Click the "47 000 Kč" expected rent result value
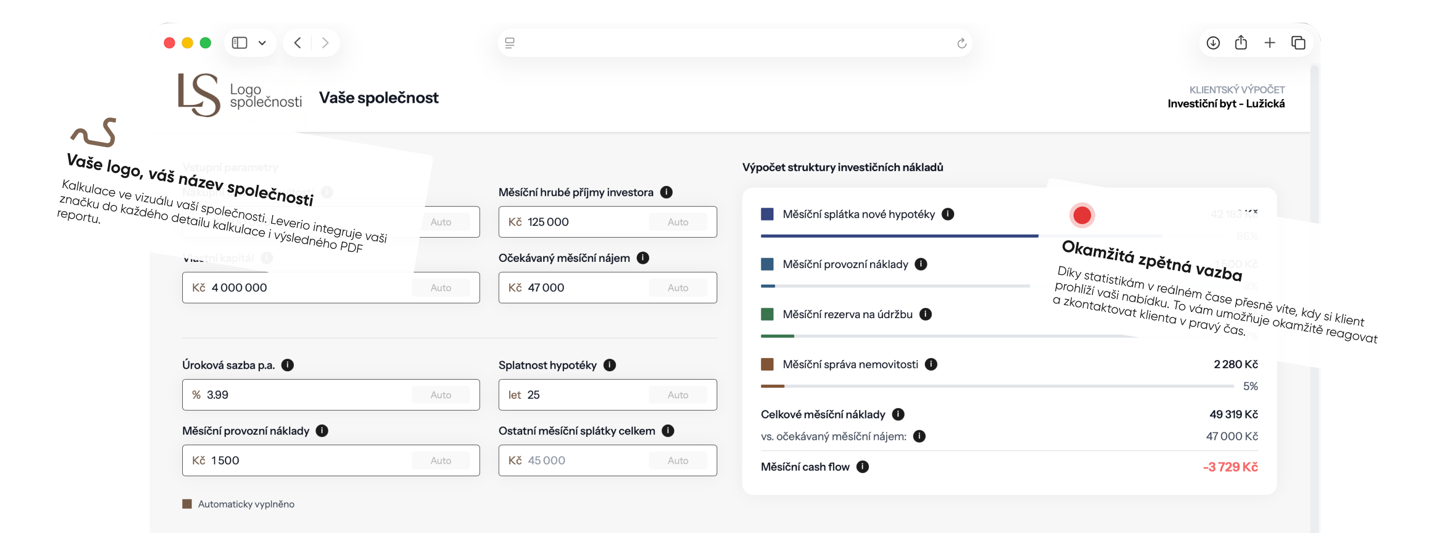 (1232, 436)
